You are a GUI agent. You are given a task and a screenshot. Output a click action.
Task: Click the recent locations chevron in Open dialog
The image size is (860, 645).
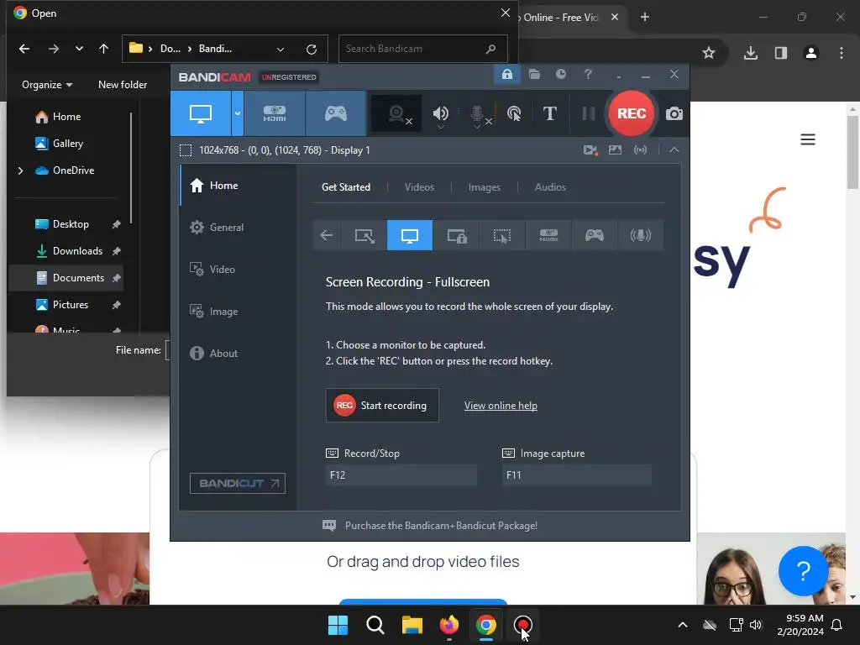pos(79,49)
